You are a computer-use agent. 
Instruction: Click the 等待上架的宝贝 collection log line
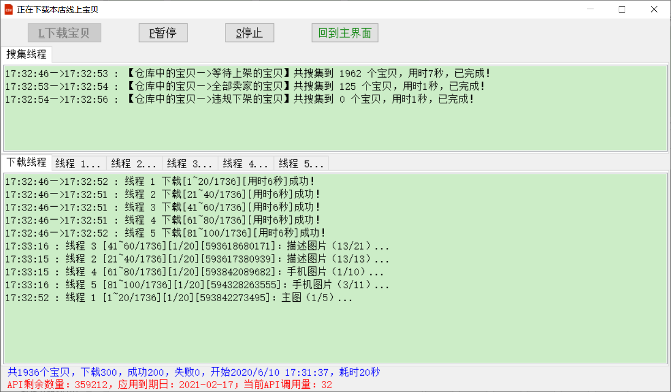click(x=248, y=73)
